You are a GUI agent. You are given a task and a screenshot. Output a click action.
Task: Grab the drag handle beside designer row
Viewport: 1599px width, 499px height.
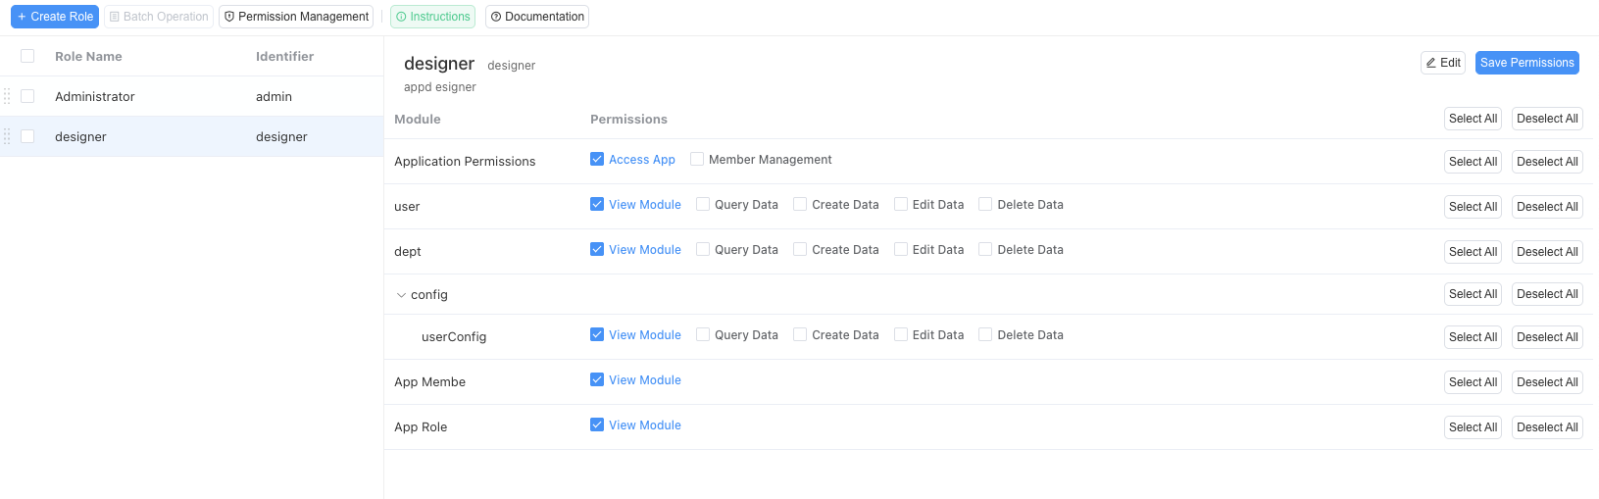(7, 136)
